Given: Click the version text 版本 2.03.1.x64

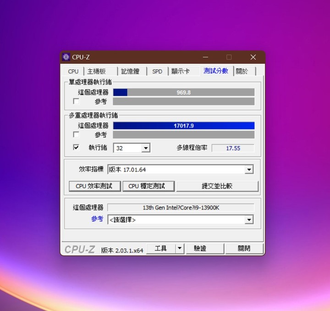Looking at the screenshot, I should 122,250.
